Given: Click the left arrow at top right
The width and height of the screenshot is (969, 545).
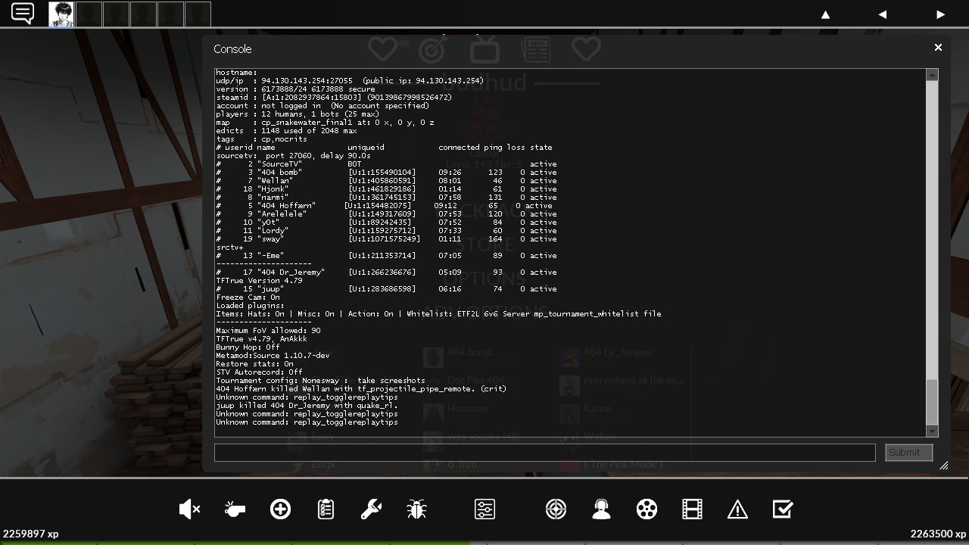Looking at the screenshot, I should tap(882, 14).
